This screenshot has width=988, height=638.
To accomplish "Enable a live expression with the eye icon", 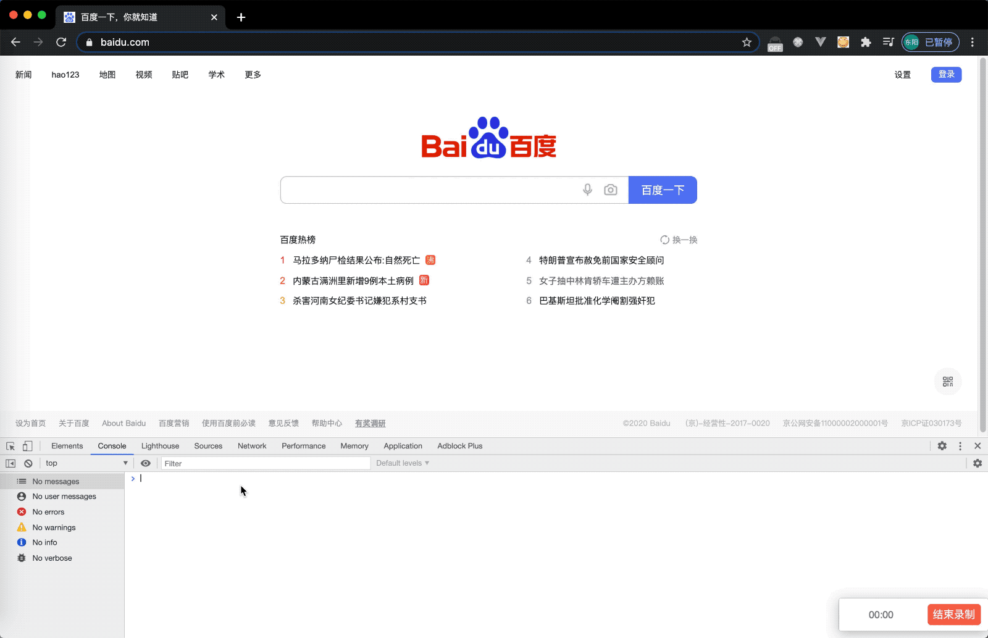I will pos(146,463).
